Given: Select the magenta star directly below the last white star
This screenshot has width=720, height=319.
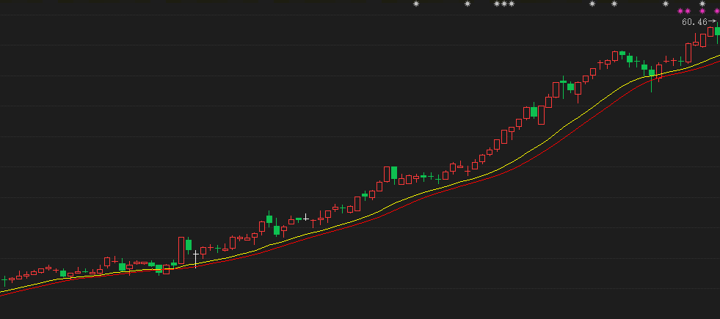Looking at the screenshot, I should 702,11.
